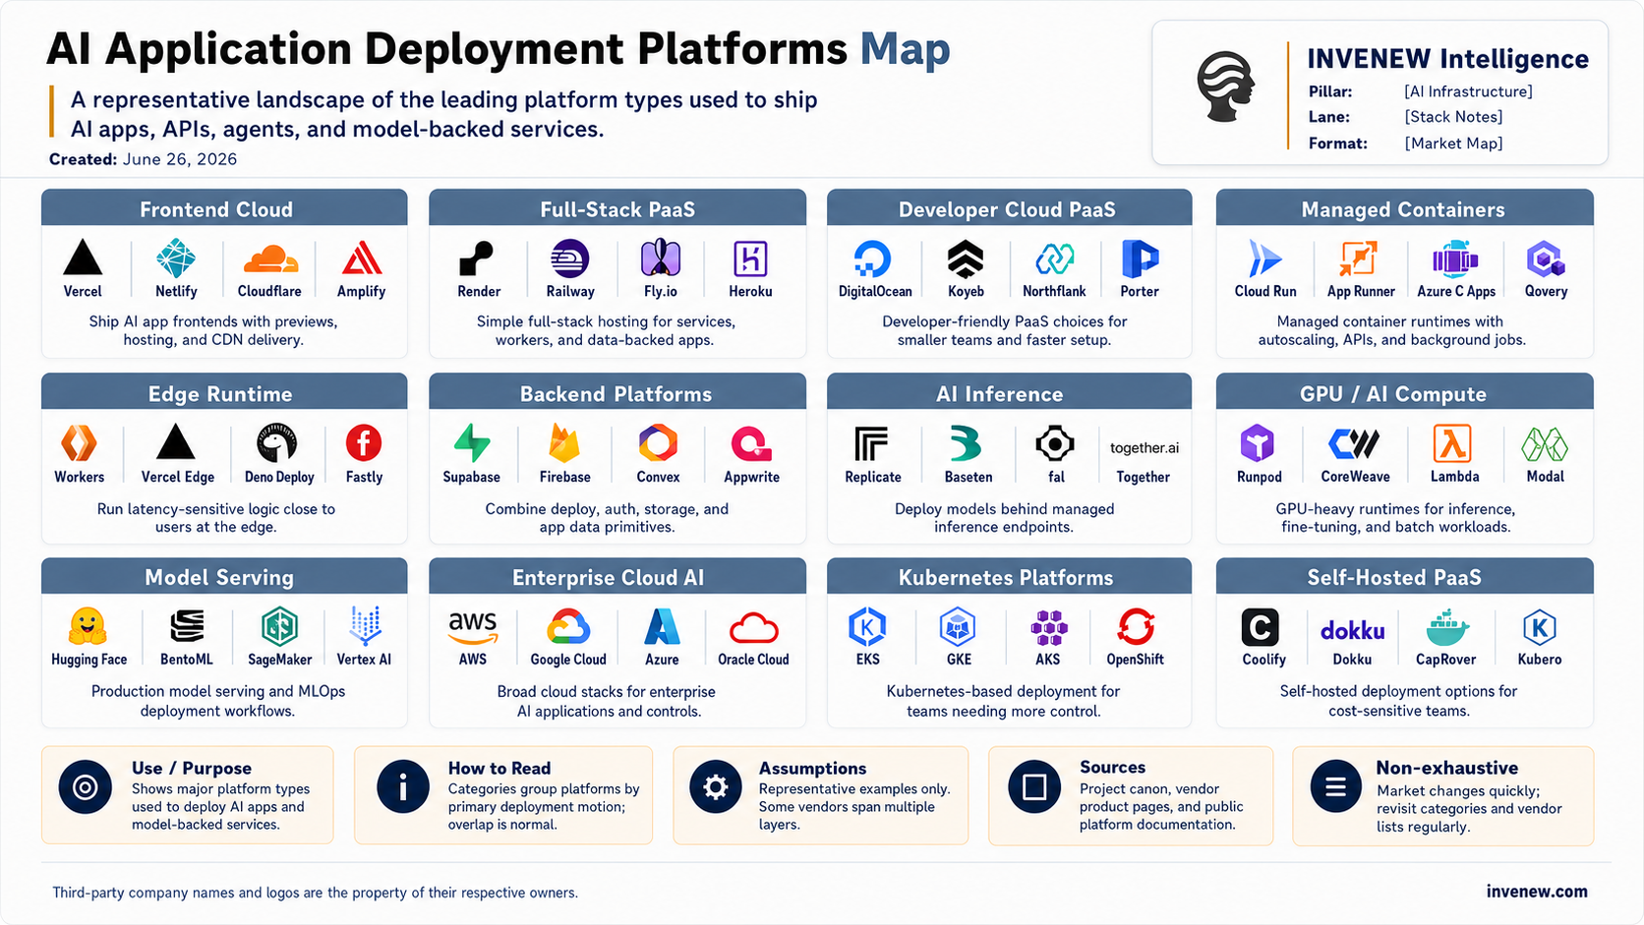Open the invenew.com link
1644x925 pixels.
(1537, 892)
